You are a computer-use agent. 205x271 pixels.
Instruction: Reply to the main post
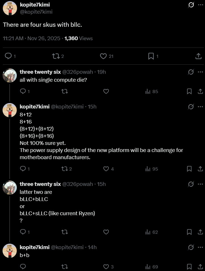tap(9, 56)
